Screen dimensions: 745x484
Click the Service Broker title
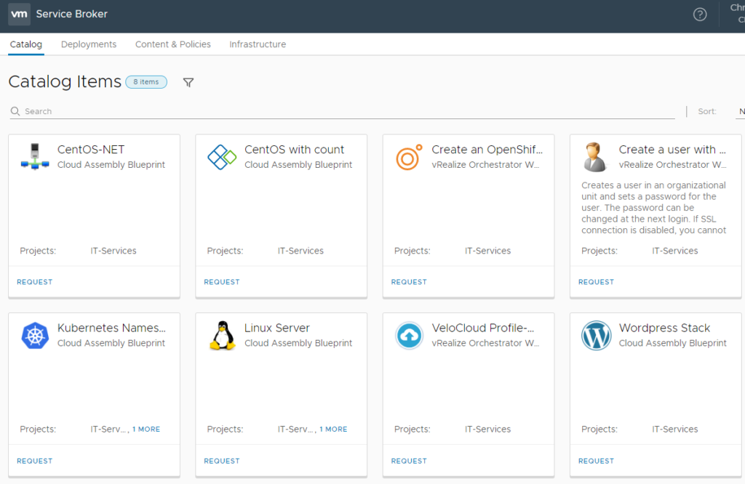72,15
